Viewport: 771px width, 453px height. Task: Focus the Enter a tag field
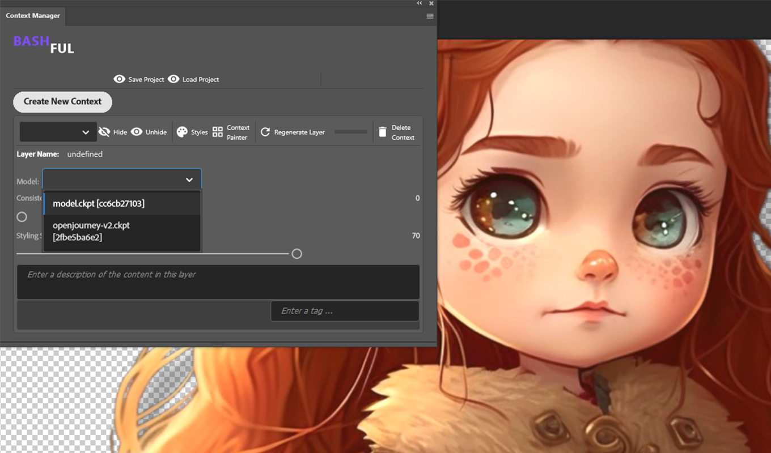click(x=345, y=311)
